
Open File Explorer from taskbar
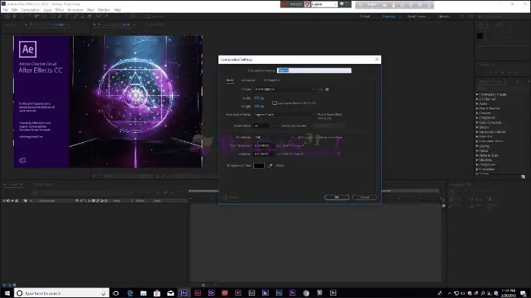click(144, 293)
